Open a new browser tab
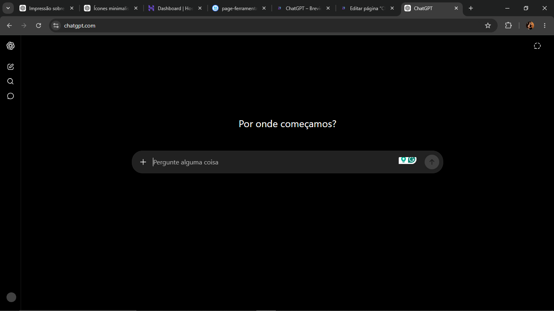 [x=471, y=8]
